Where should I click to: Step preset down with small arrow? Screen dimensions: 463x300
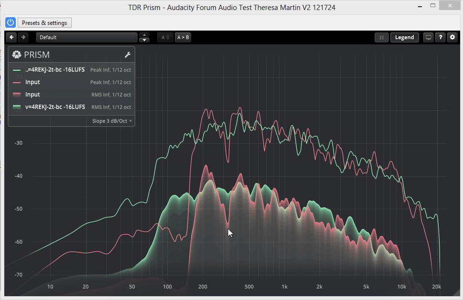tap(144, 40)
